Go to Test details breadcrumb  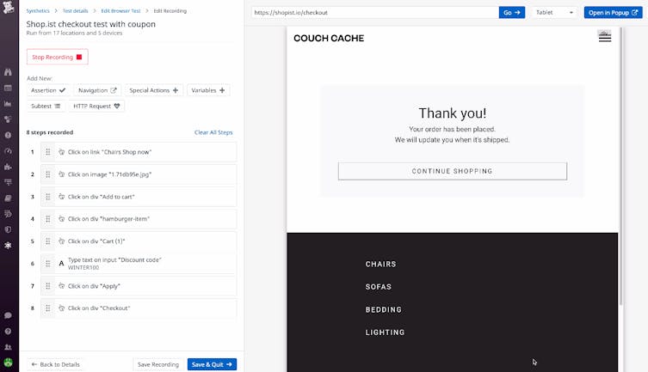(75, 10)
